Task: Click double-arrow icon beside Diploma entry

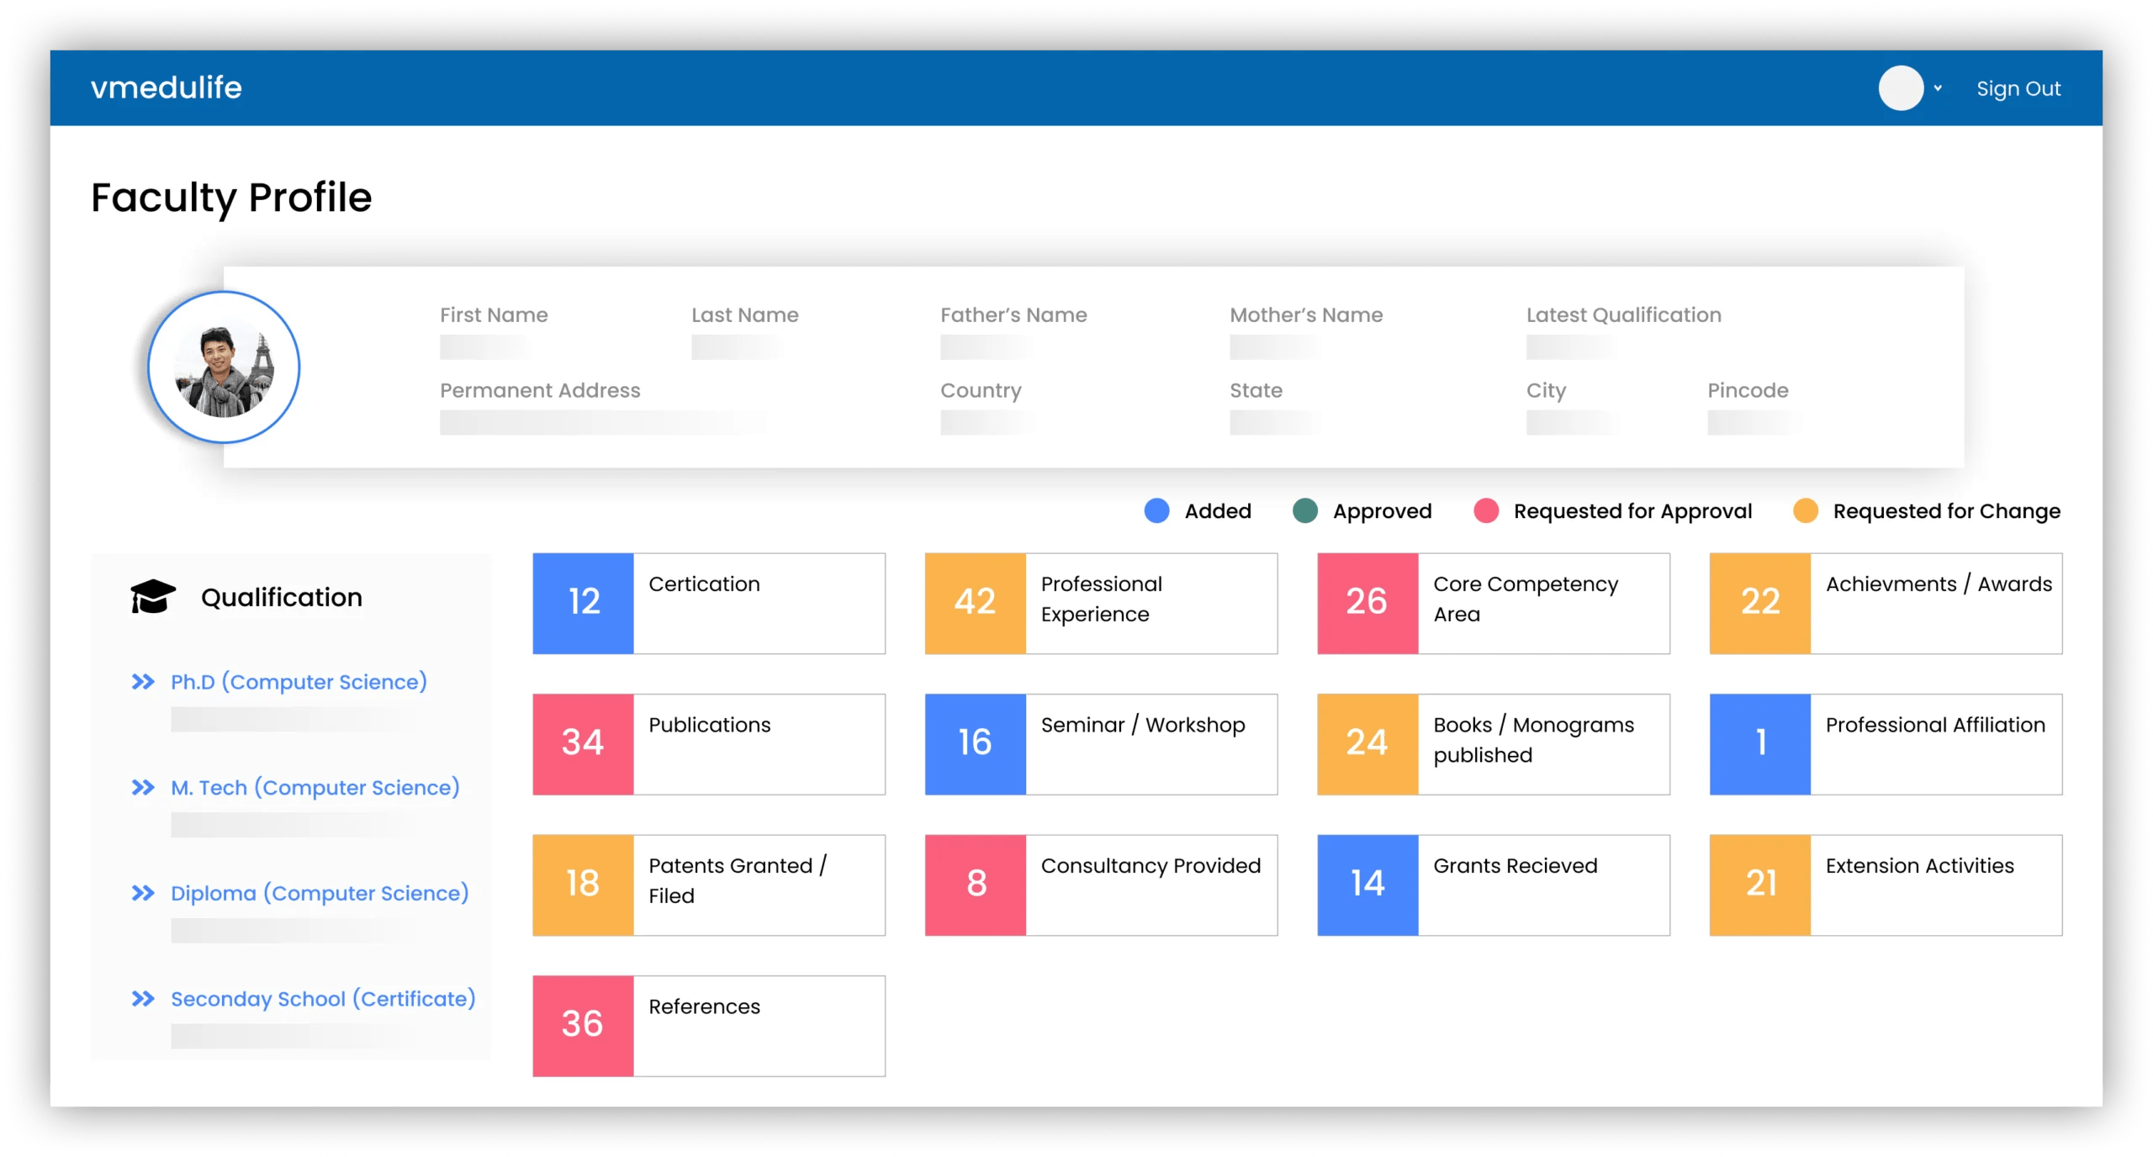Action: (x=143, y=893)
